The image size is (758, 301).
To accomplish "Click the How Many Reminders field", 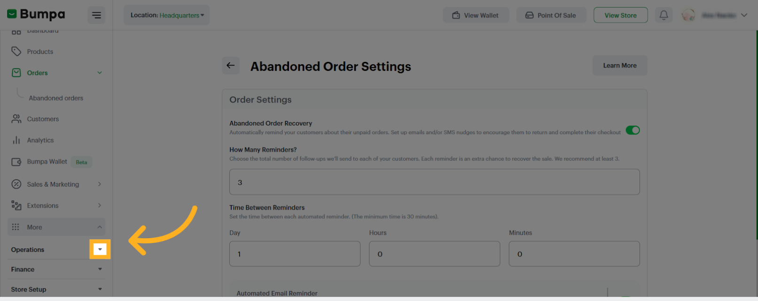I will (x=435, y=182).
